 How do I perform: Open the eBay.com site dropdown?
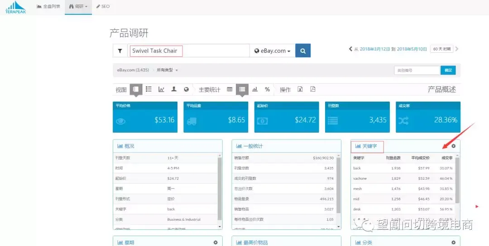coord(272,51)
